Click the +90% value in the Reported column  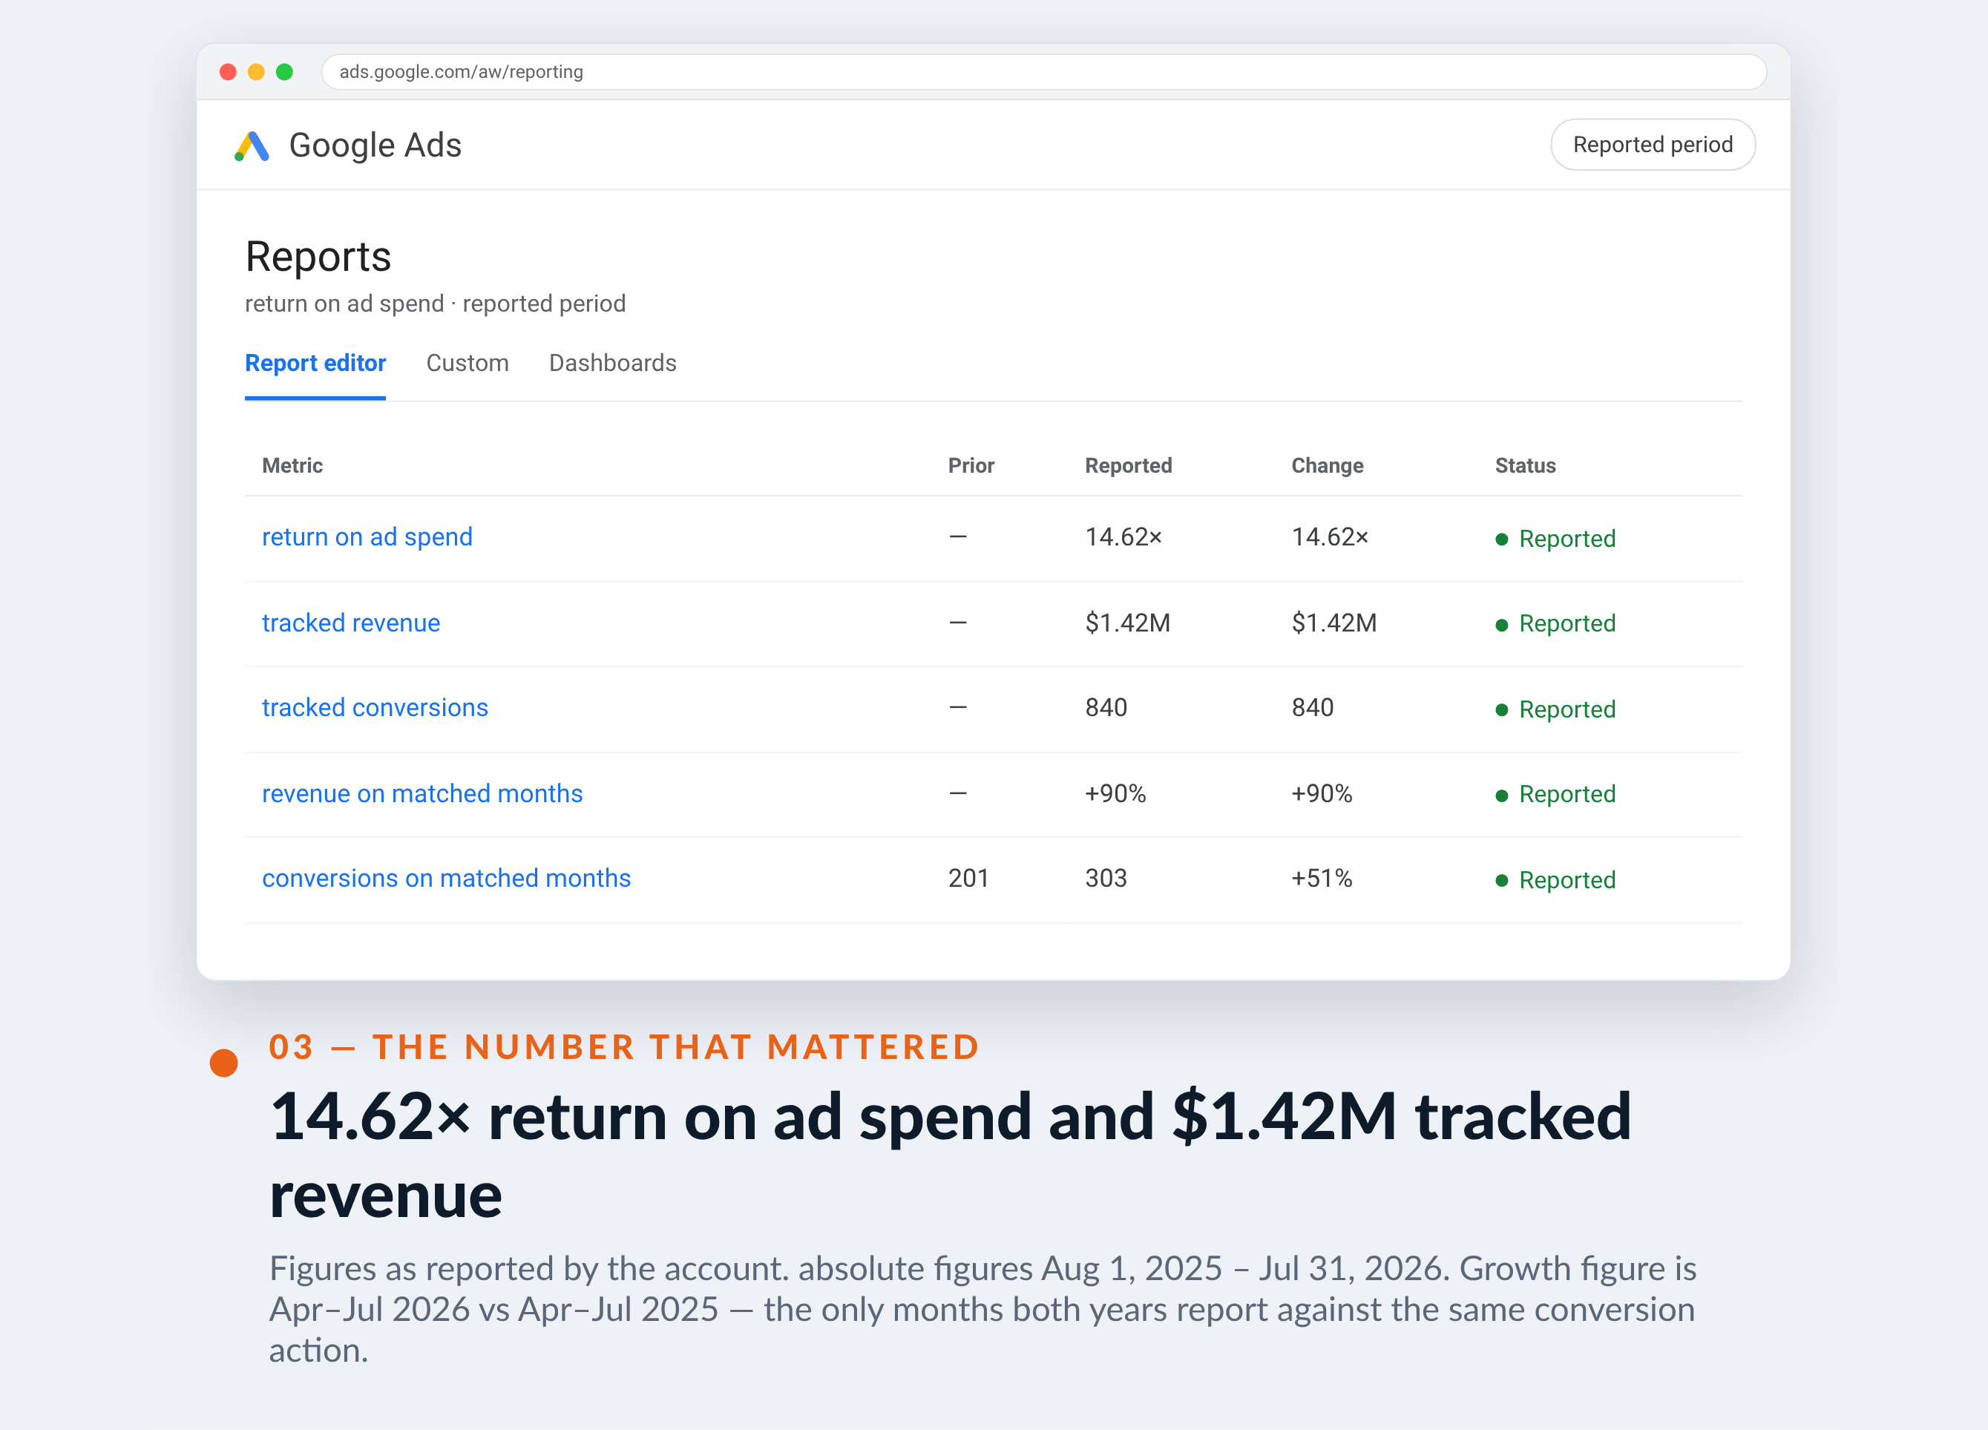[x=1116, y=793]
